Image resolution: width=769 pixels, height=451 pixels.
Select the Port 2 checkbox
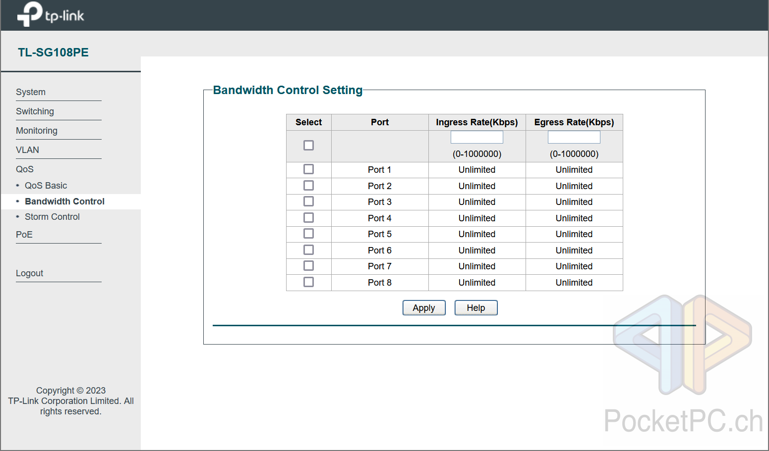308,185
